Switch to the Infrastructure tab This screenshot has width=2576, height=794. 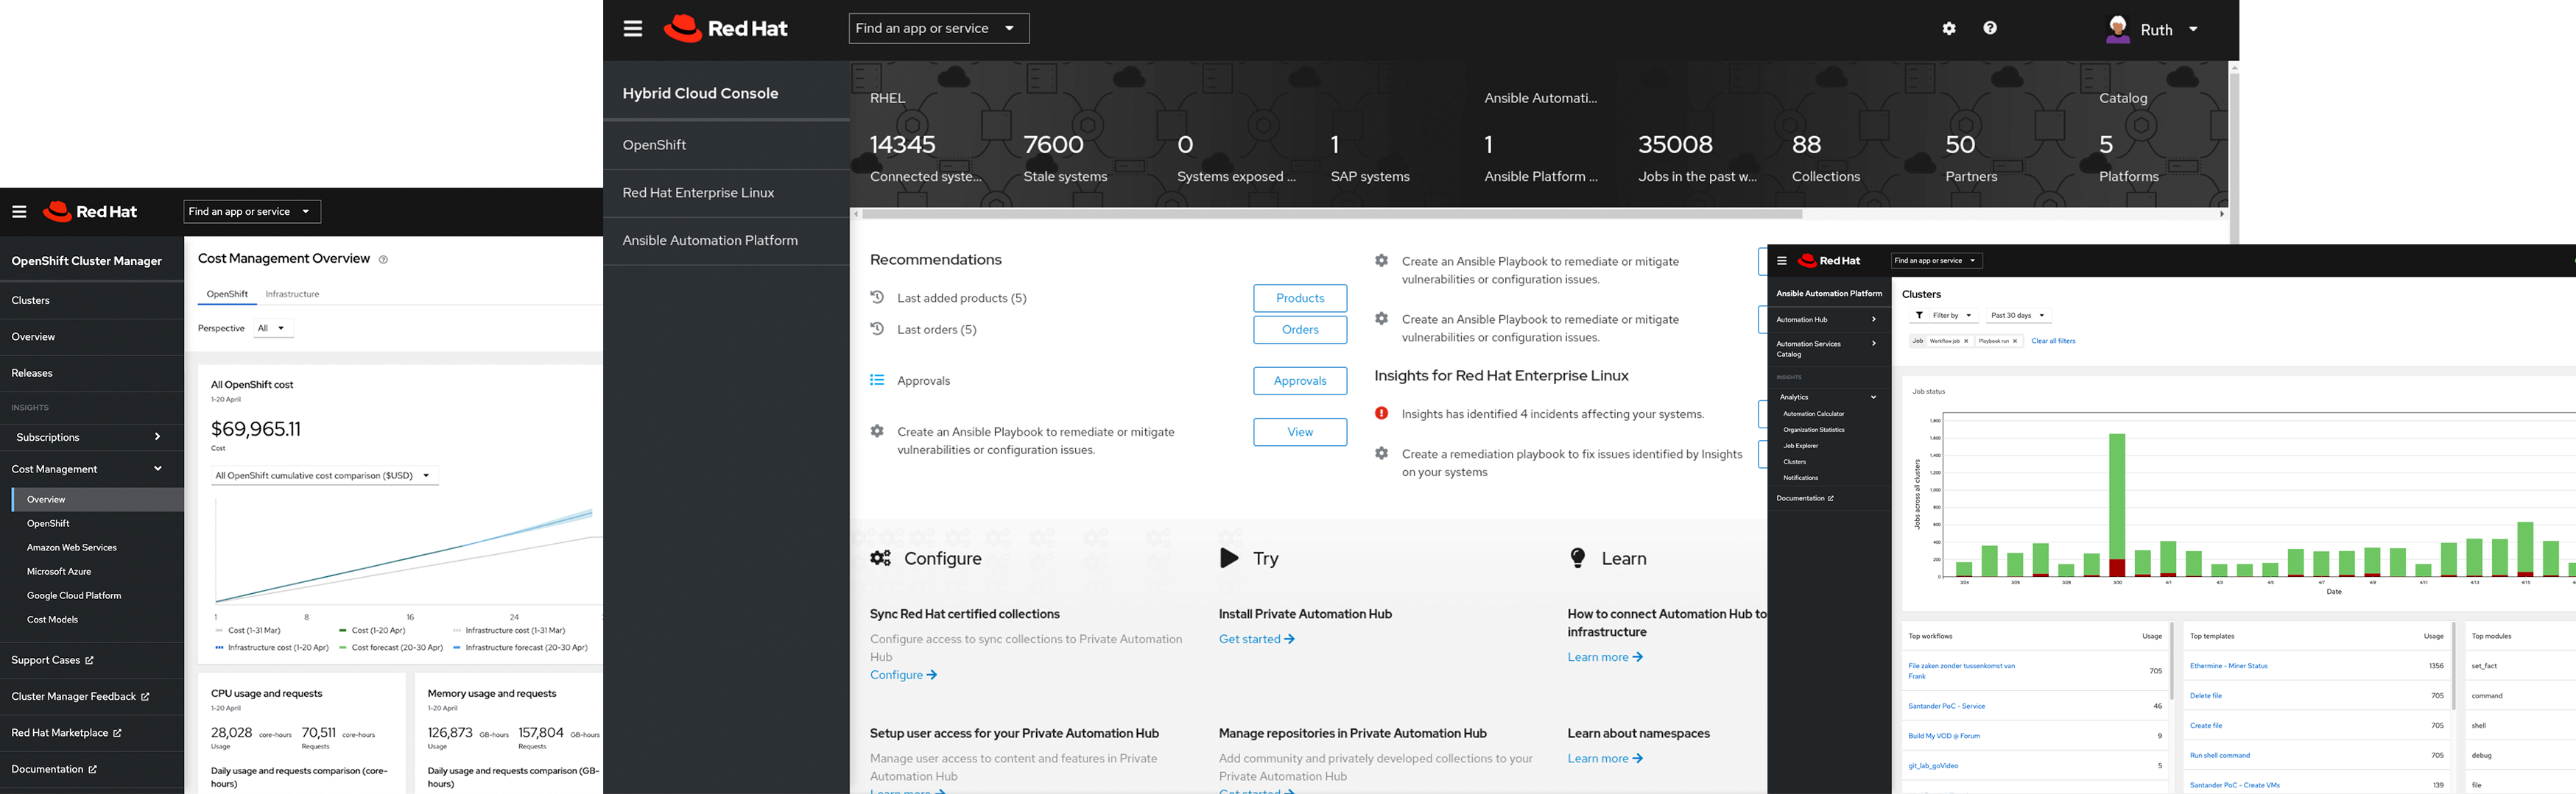(292, 294)
